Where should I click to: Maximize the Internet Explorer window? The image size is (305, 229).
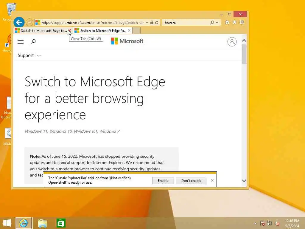pos(230,14)
